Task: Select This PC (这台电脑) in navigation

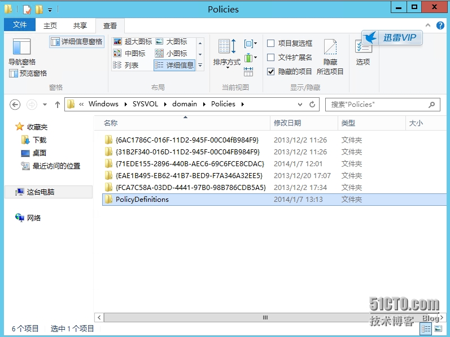Action: (49, 192)
